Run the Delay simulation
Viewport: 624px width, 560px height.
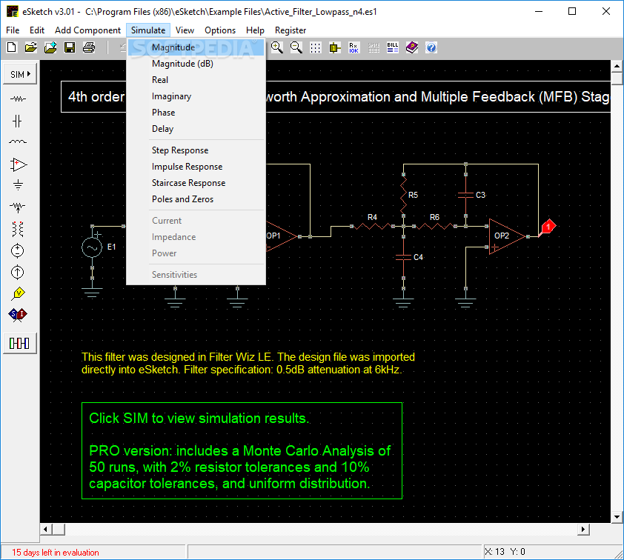pyautogui.click(x=196, y=129)
